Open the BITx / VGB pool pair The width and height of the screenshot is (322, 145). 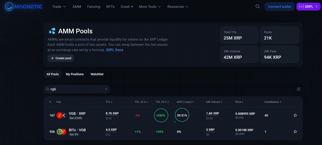[77, 130]
